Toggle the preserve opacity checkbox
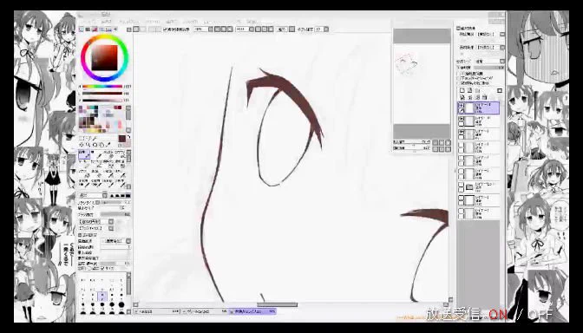Image resolution: width=583 pixels, height=333 pixels. click(x=458, y=74)
